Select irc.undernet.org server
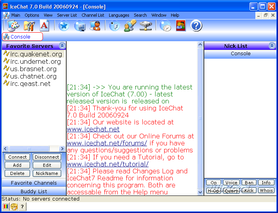278x213 pixels. [35, 61]
